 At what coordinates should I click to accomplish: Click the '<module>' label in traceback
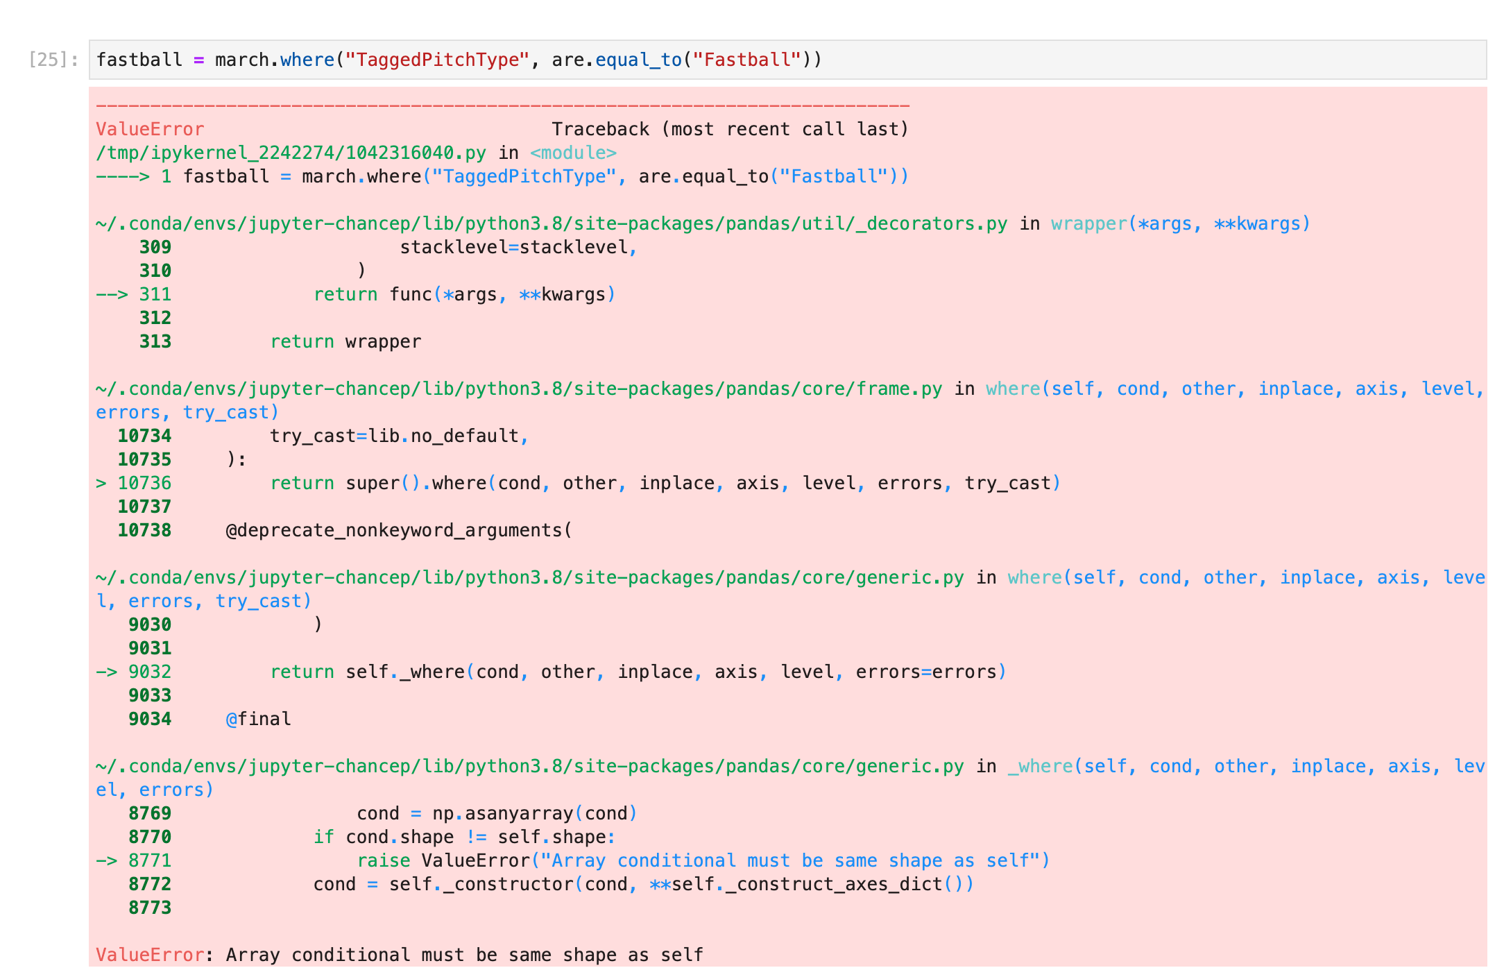tap(573, 153)
